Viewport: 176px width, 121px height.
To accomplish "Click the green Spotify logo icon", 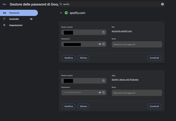I will (x=66, y=13).
